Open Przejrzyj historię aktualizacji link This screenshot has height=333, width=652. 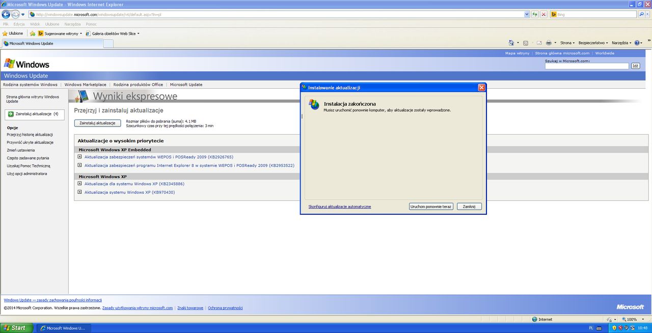point(30,135)
